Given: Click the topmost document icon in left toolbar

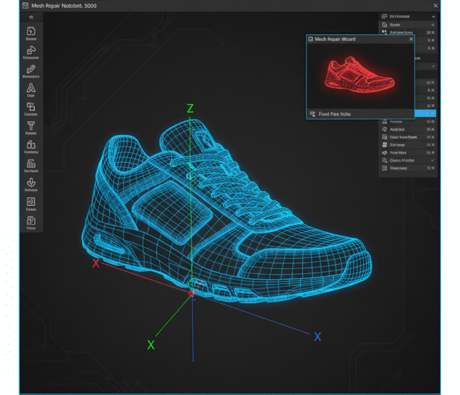Looking at the screenshot, I should [31, 31].
